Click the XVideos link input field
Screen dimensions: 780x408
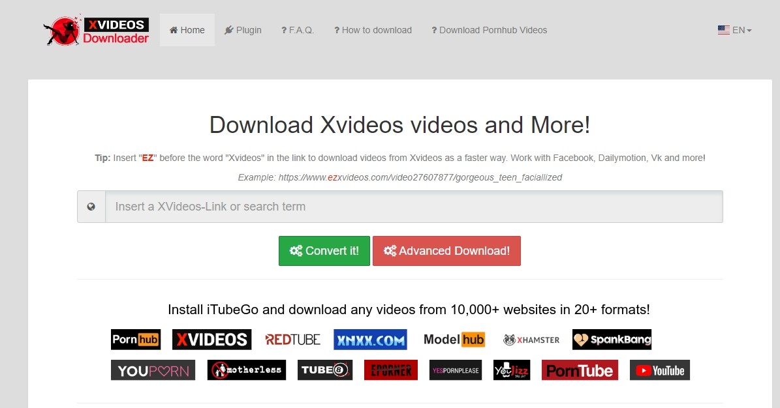point(414,206)
